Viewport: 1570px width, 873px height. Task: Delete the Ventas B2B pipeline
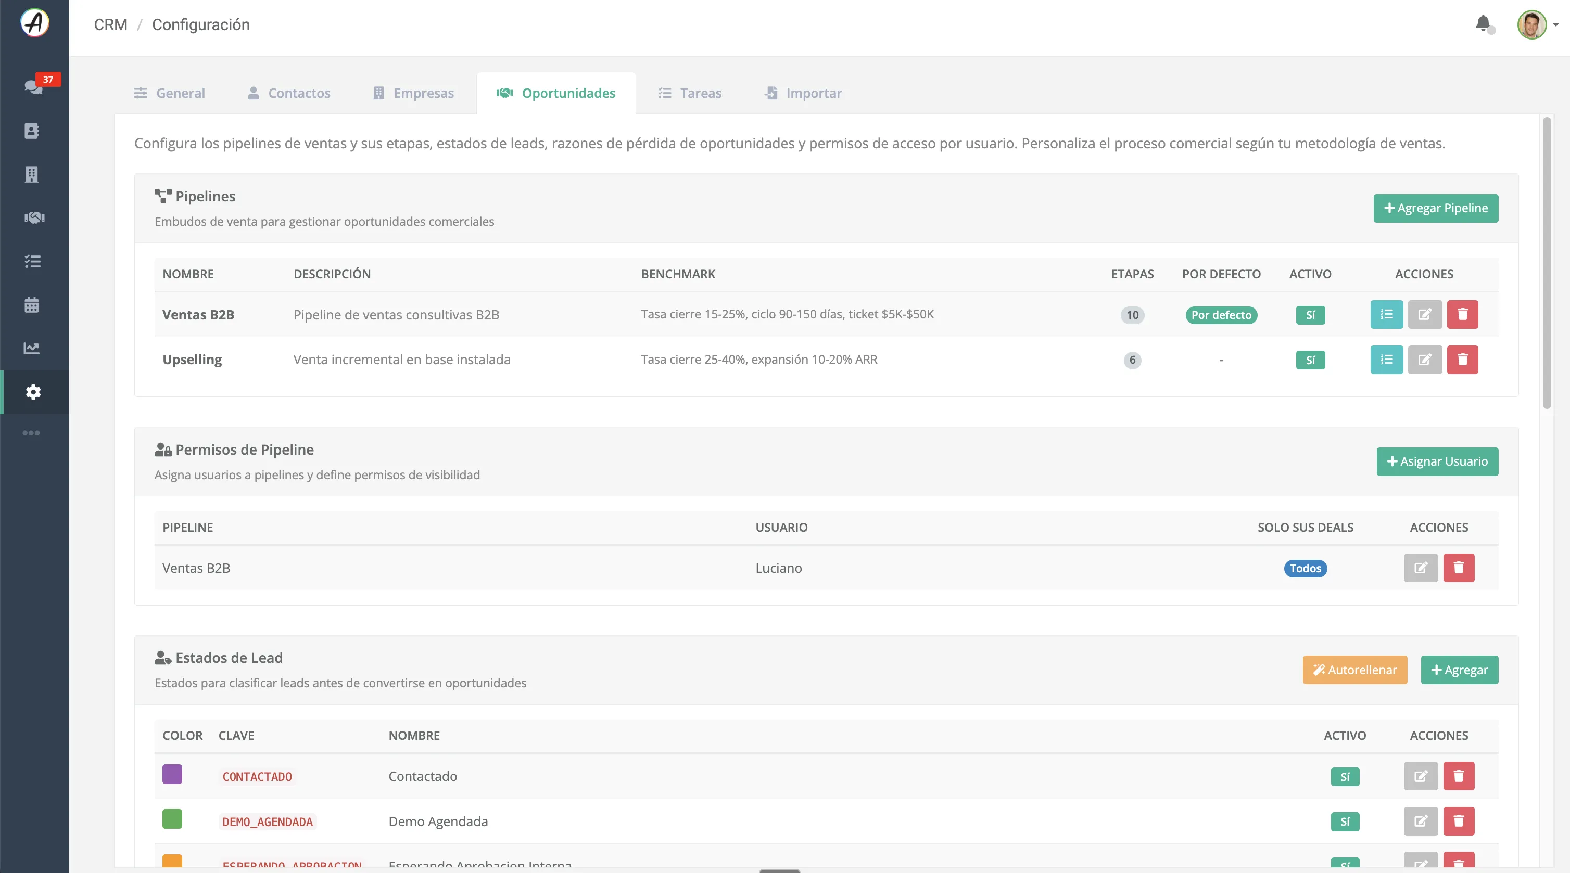click(x=1462, y=314)
